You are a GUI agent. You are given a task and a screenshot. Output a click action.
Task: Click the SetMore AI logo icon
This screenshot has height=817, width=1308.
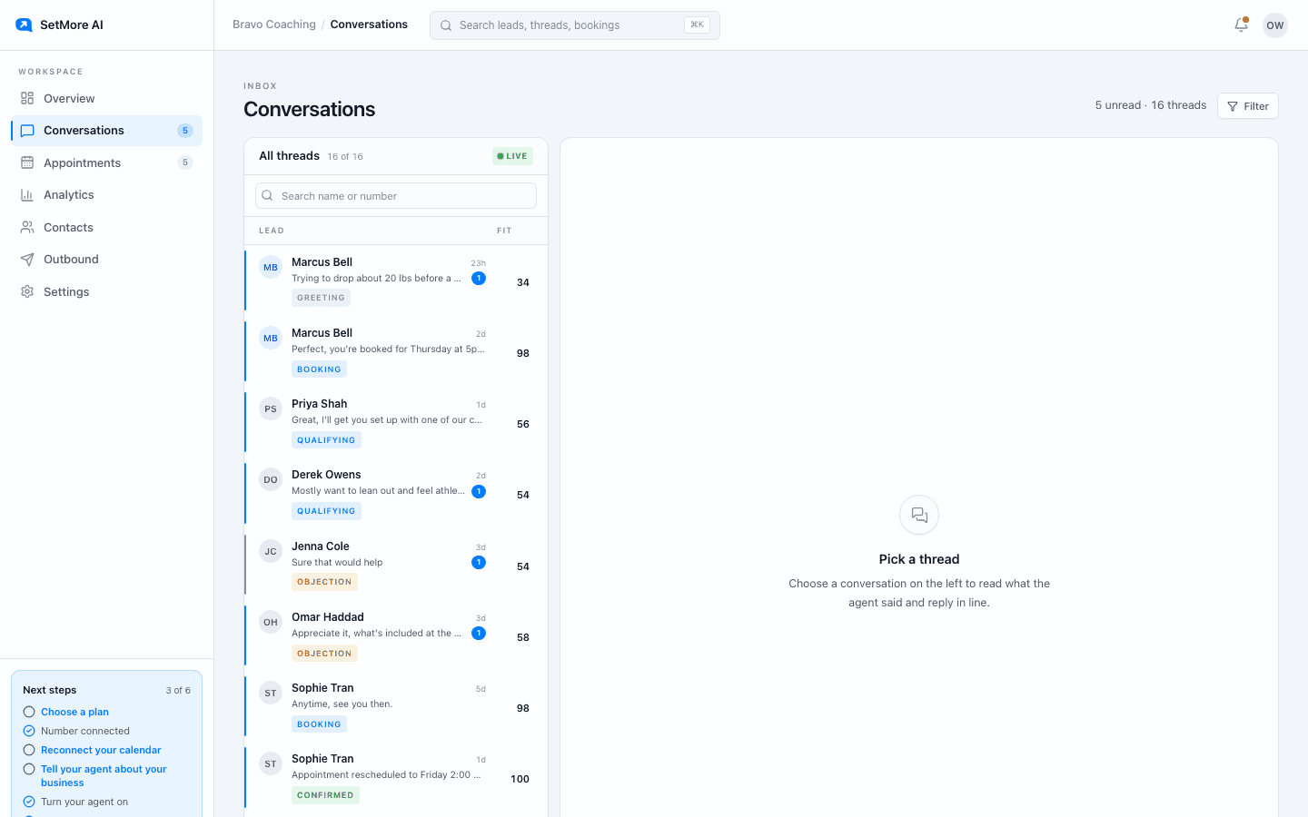tap(25, 25)
